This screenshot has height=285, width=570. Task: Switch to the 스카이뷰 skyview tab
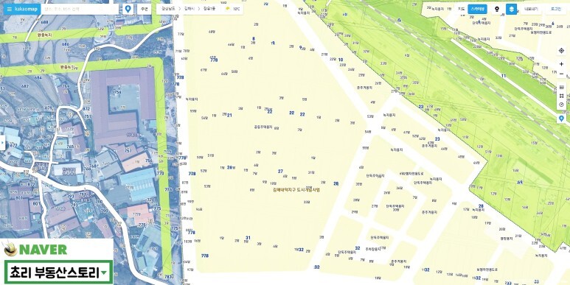(478, 9)
